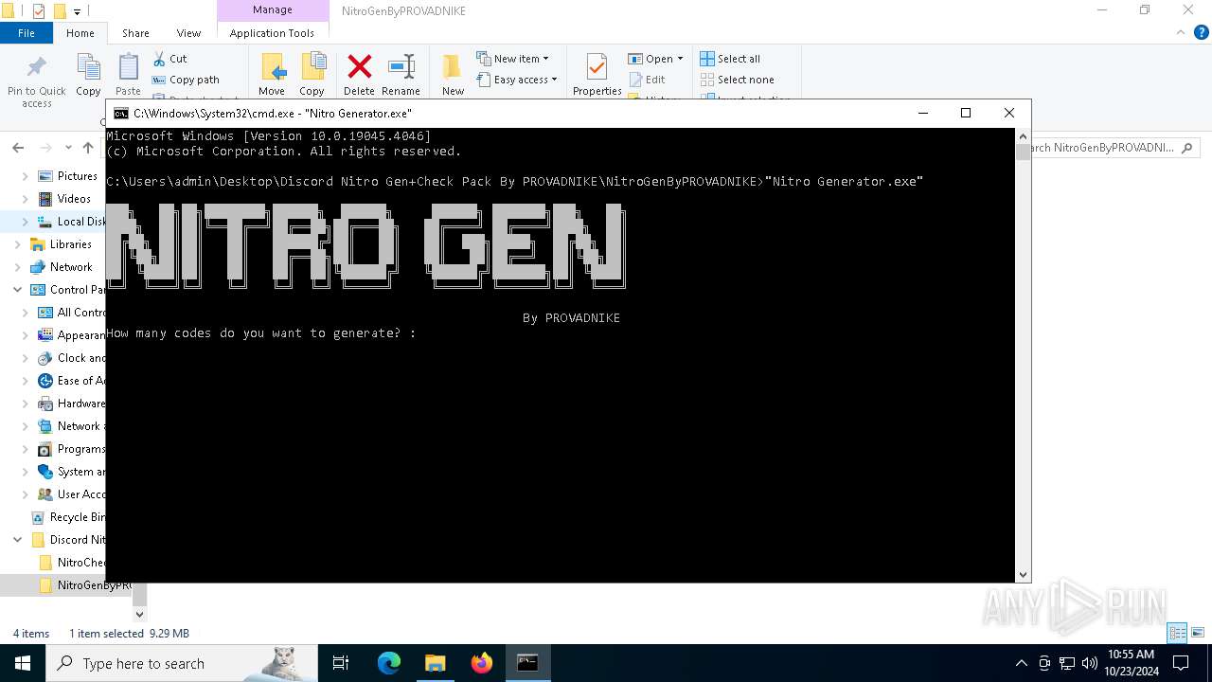Click the Copy to icon

tap(312, 67)
